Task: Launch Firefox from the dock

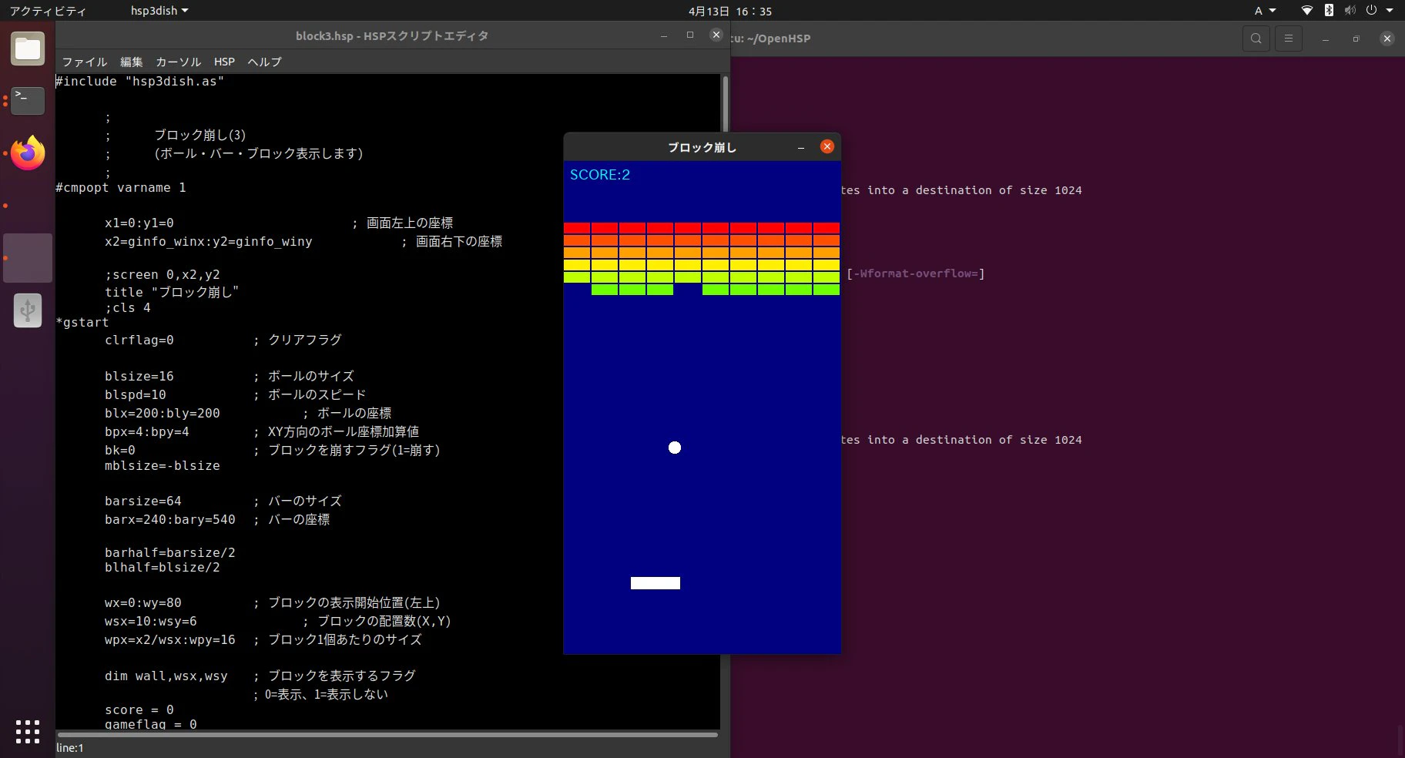Action: [x=28, y=153]
